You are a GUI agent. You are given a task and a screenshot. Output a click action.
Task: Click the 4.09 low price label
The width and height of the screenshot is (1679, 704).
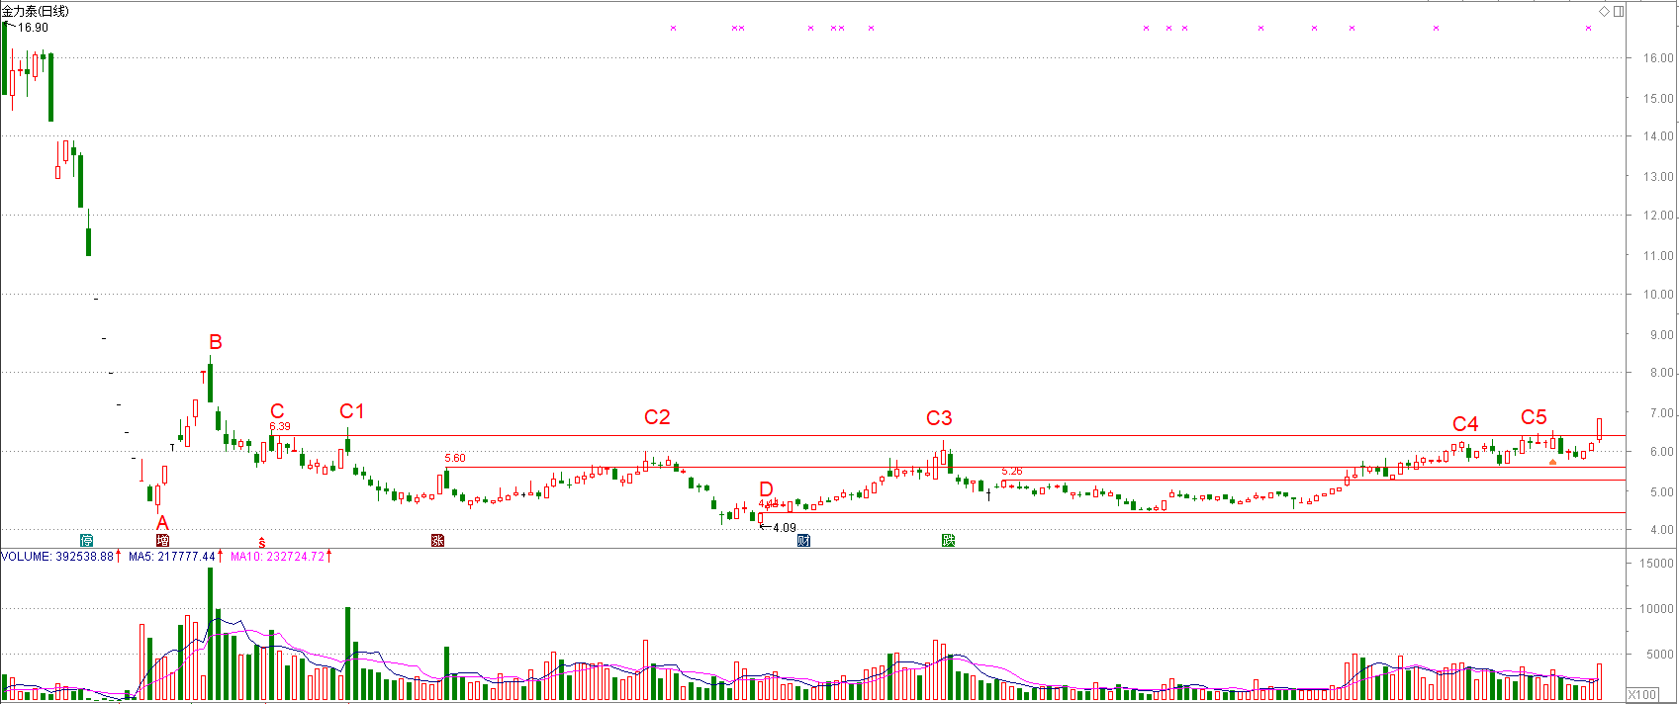[x=784, y=528]
